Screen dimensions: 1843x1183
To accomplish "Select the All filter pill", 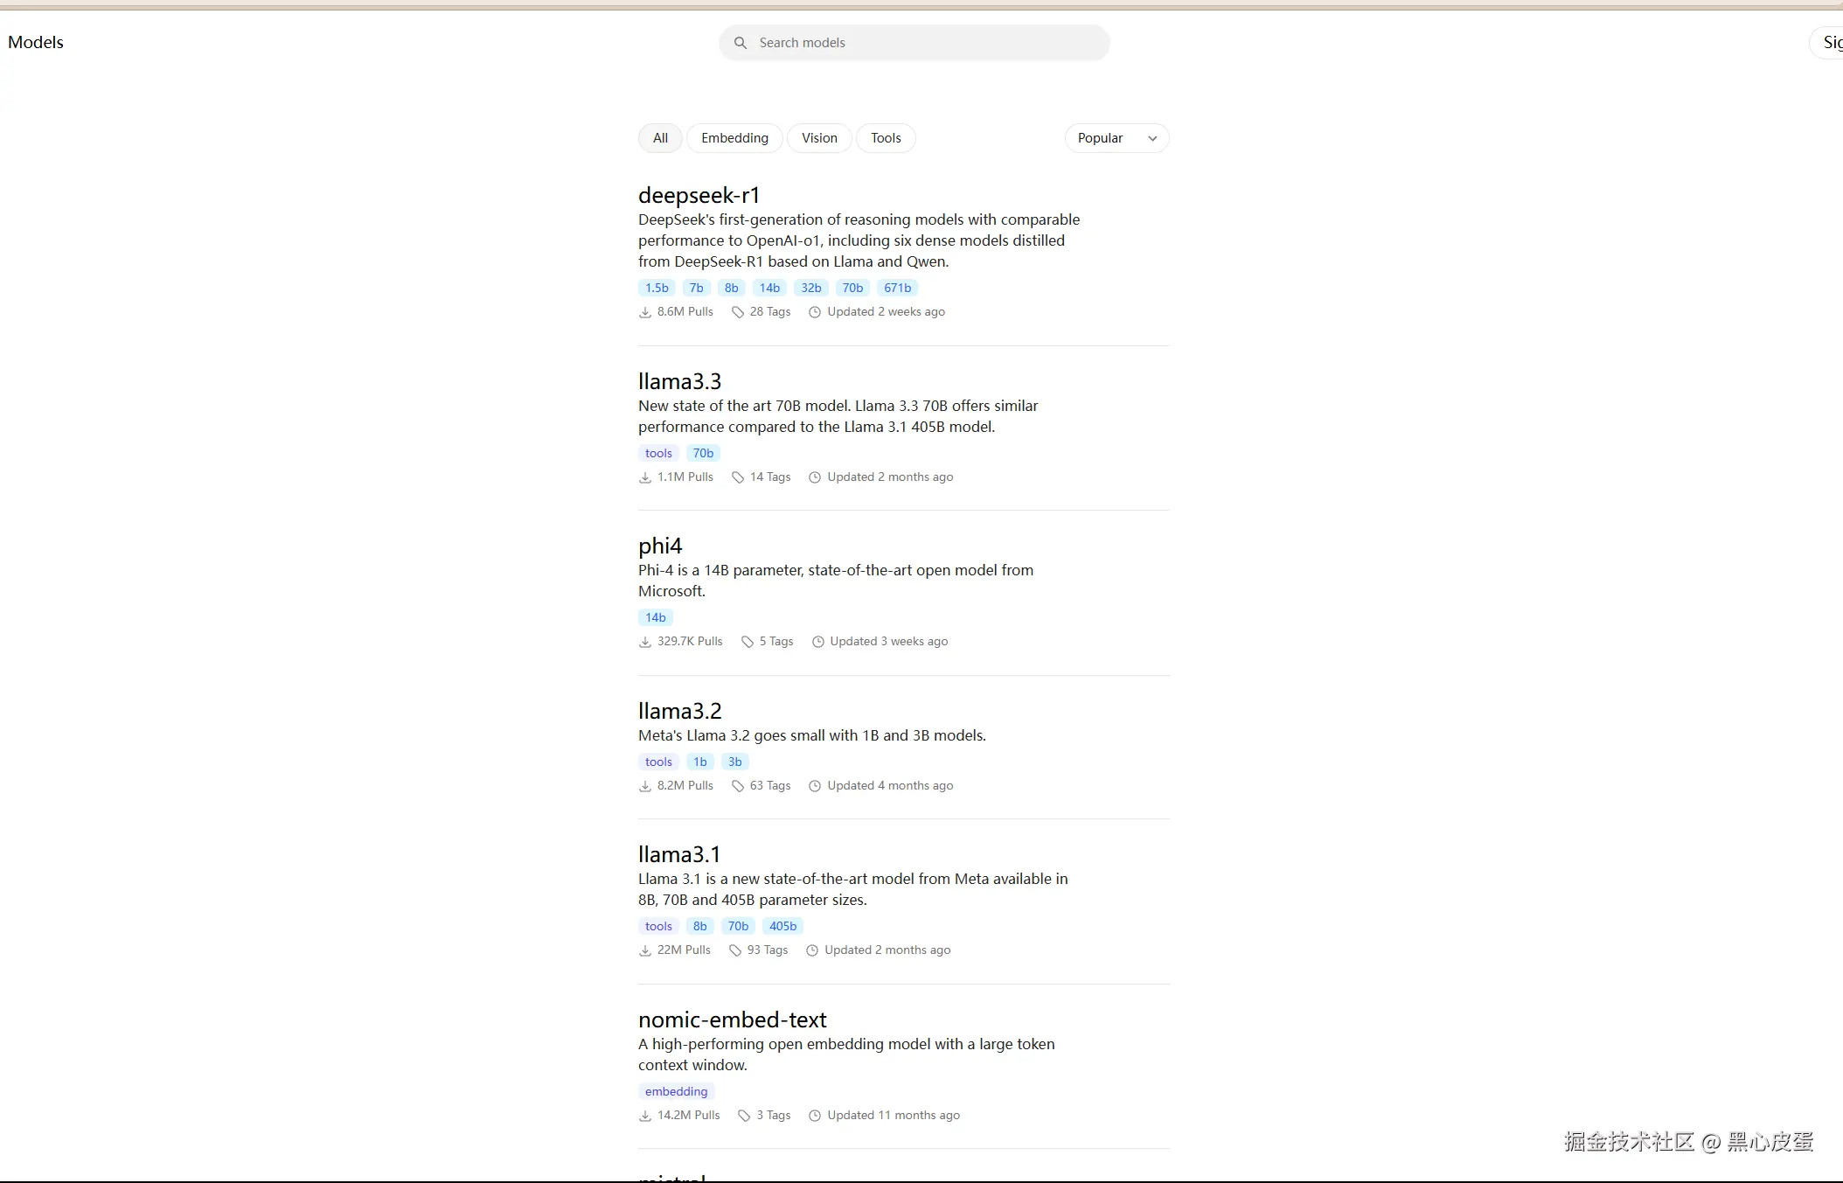I will tap(660, 138).
